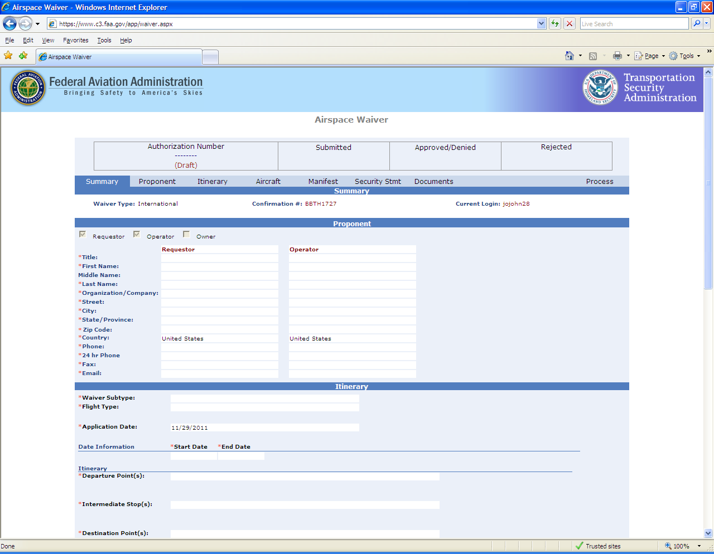Open a new browser tab
Image resolution: width=714 pixels, height=554 pixels.
(x=210, y=57)
